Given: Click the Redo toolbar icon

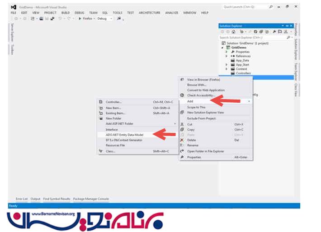Looking at the screenshot, I should point(69,18).
